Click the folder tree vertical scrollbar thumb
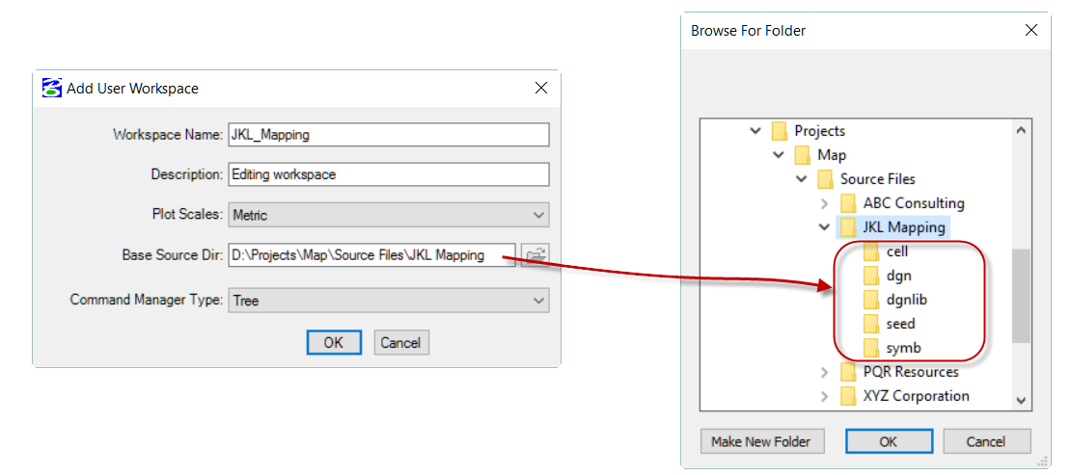The height and width of the screenshot is (475, 1071). (x=1021, y=296)
